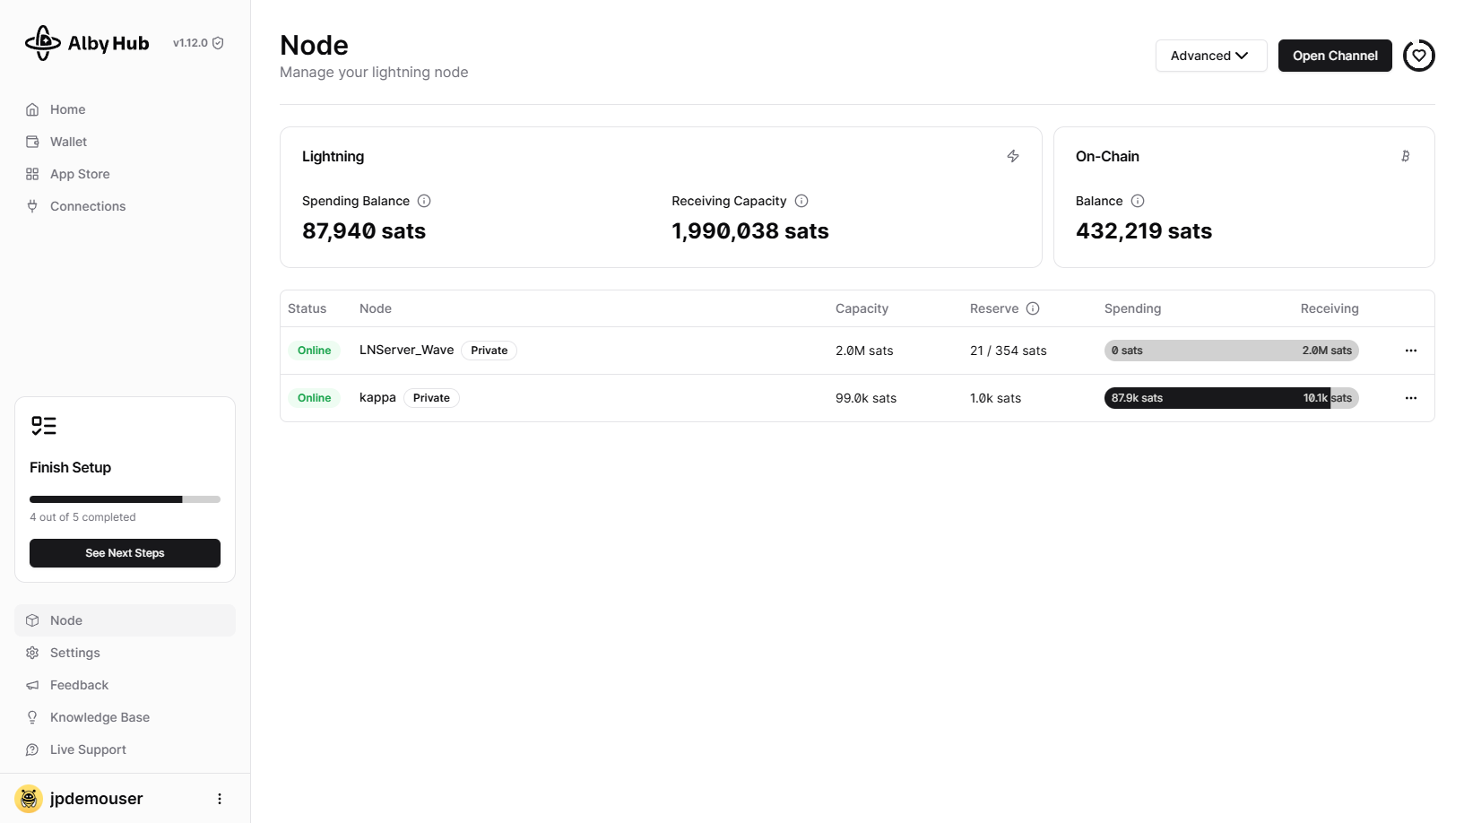Navigate to Connections

tap(88, 206)
